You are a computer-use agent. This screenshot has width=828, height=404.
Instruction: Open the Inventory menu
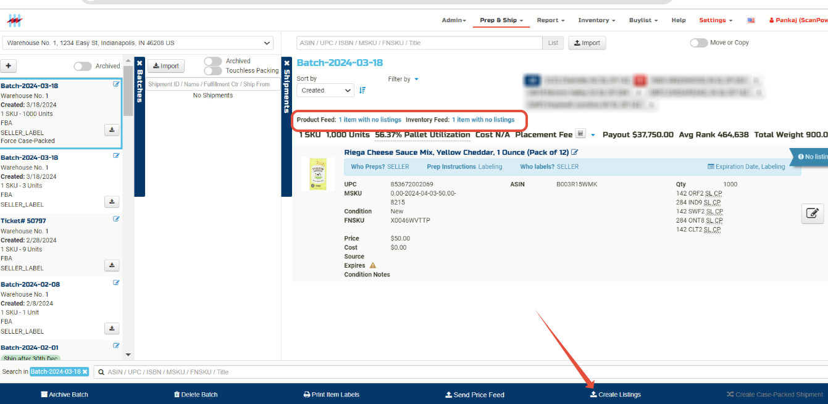pyautogui.click(x=596, y=20)
